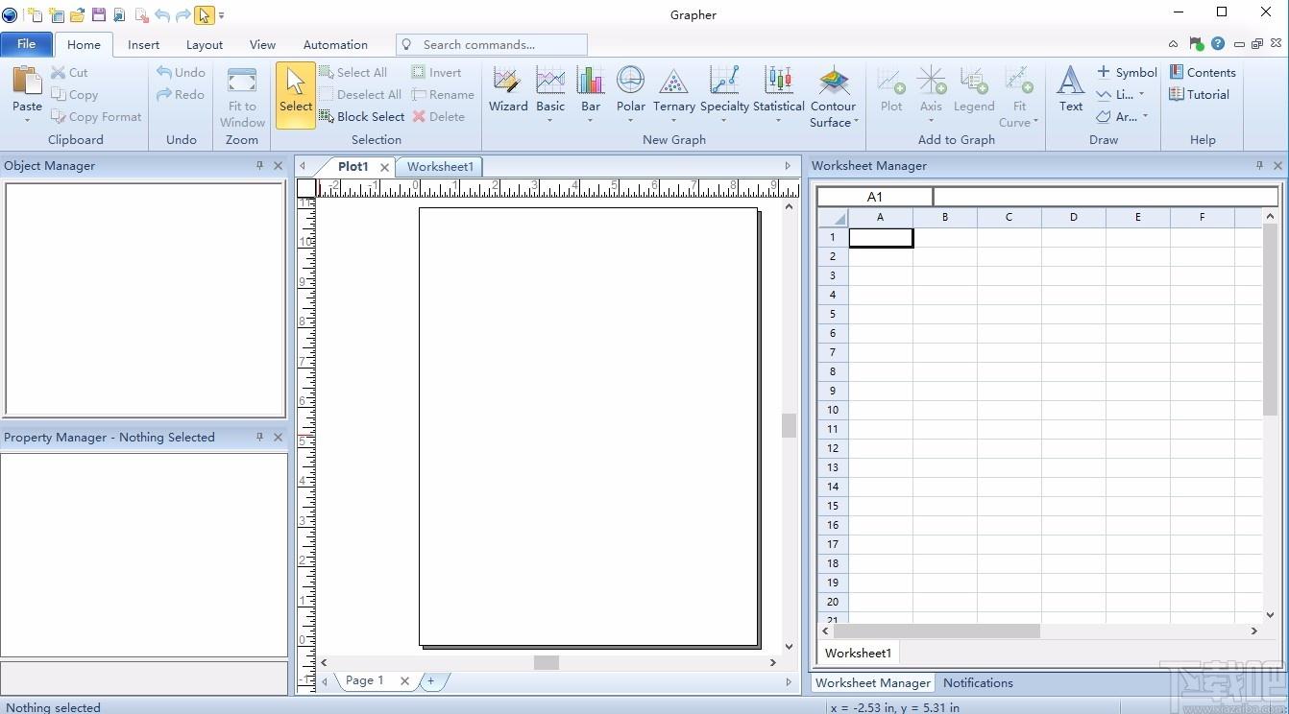This screenshot has width=1289, height=714.
Task: Open the Notifications tab at bottom
Action: pyautogui.click(x=978, y=683)
